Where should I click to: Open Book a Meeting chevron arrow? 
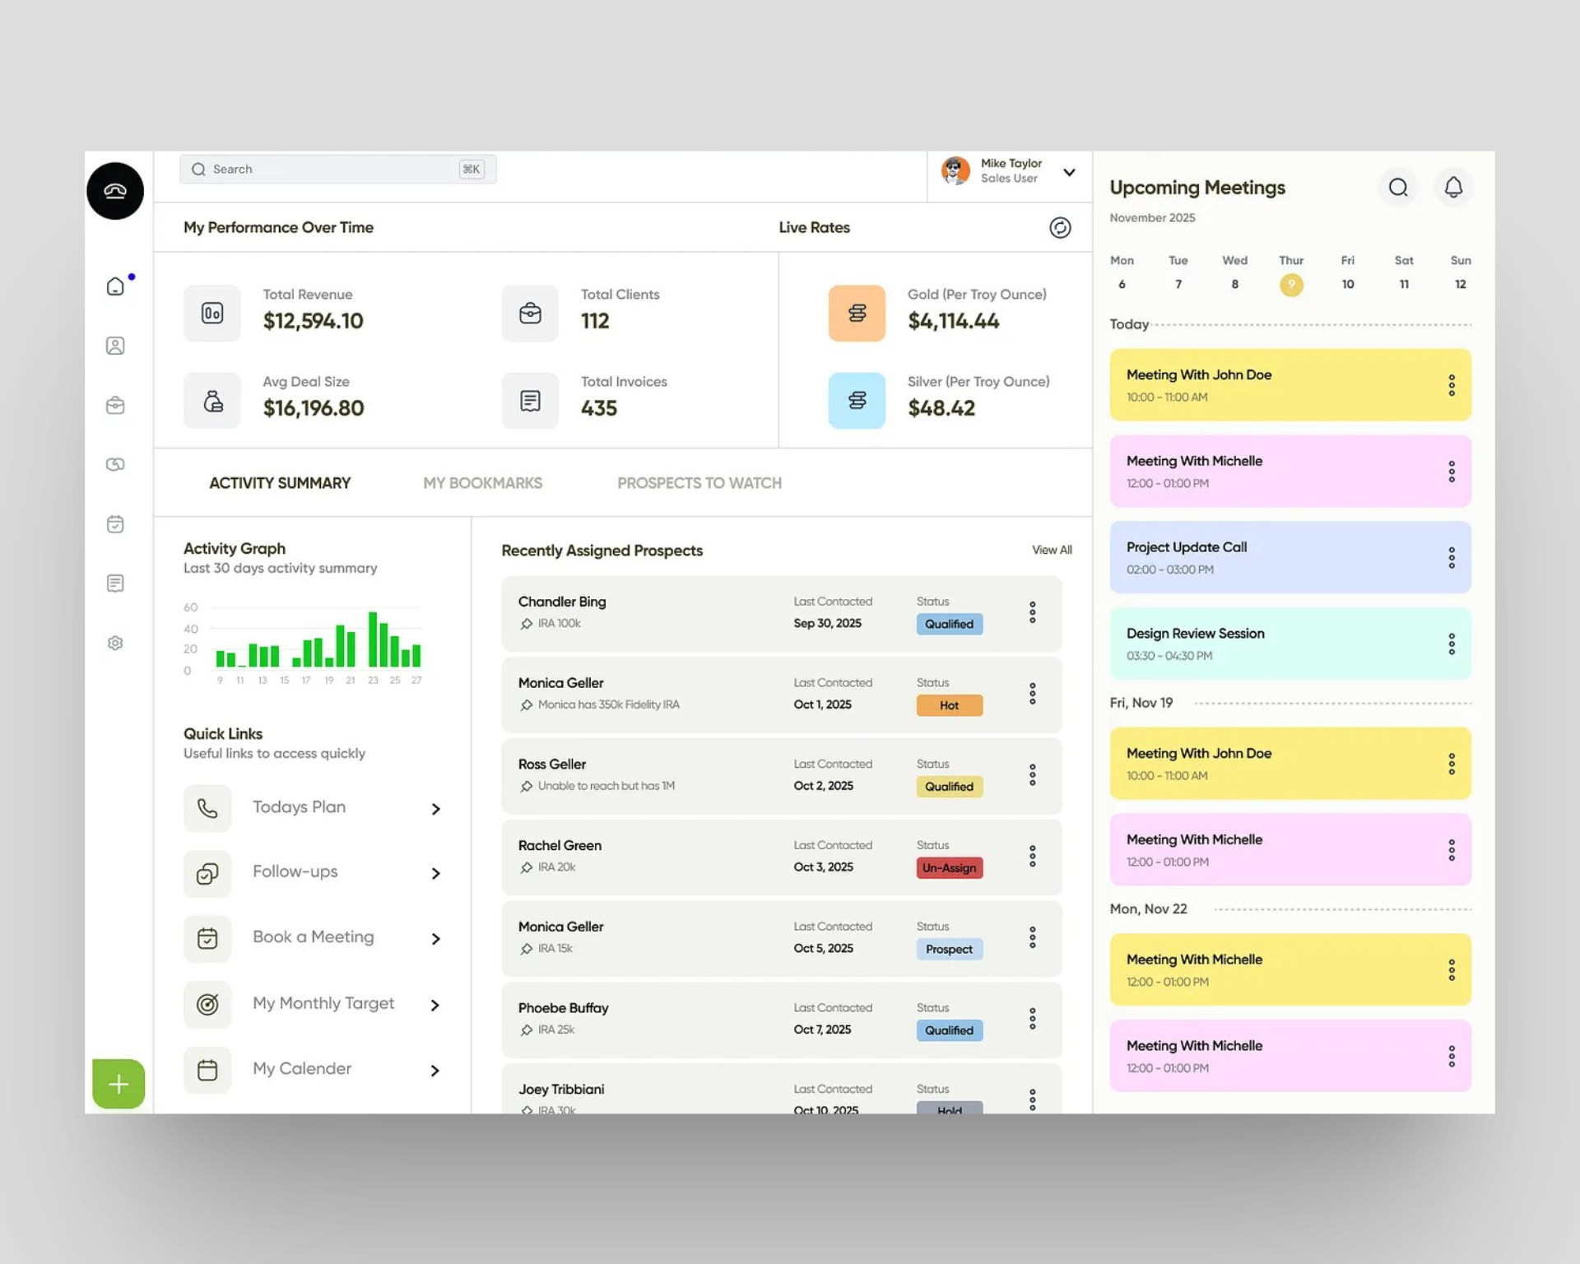(x=436, y=939)
